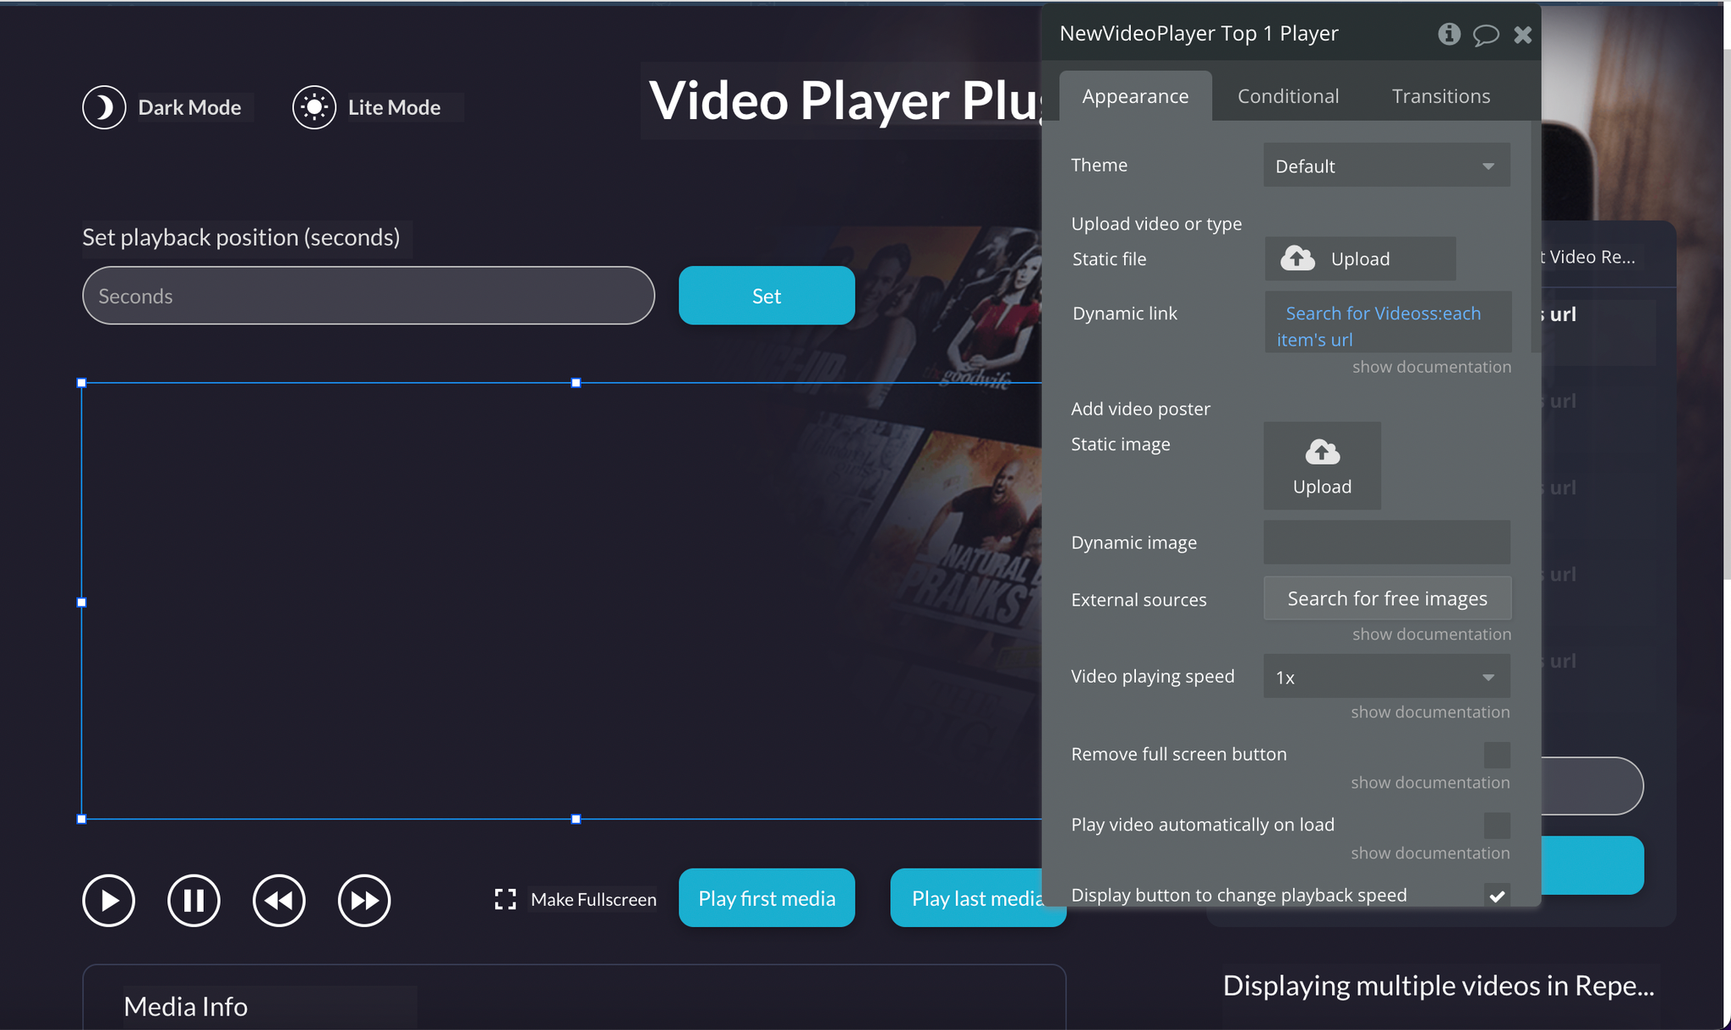Click the Make Fullscreen brackets icon
Viewport: 1731px width, 1030px height.
pos(505,899)
